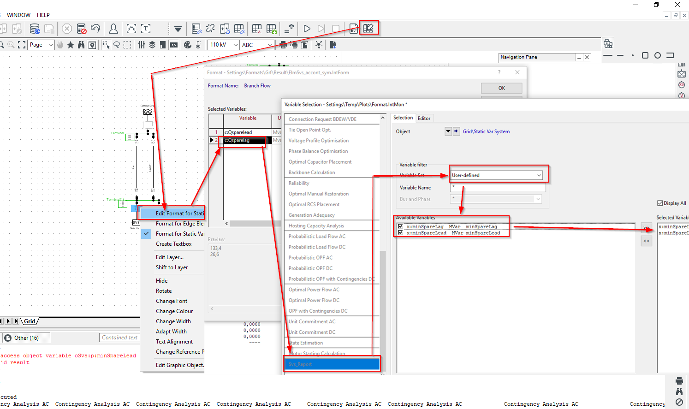Click the map marker location icon
The width and height of the screenshot is (689, 409).
click(x=92, y=45)
